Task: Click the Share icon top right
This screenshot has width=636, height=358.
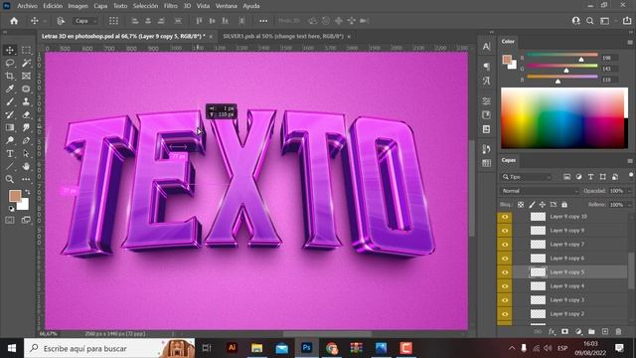Action: 627,21
